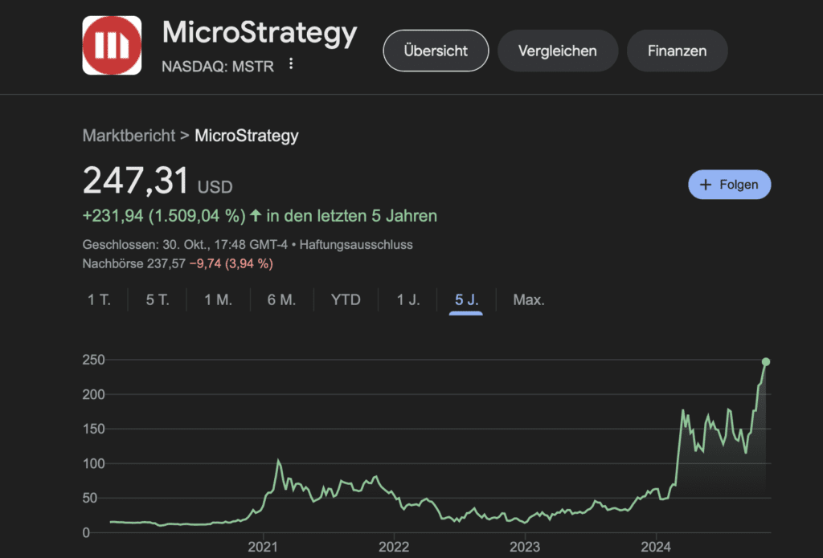Click the NASDAQ: MSTR ticker text
Viewport: 823px width, 558px height.
pos(218,67)
